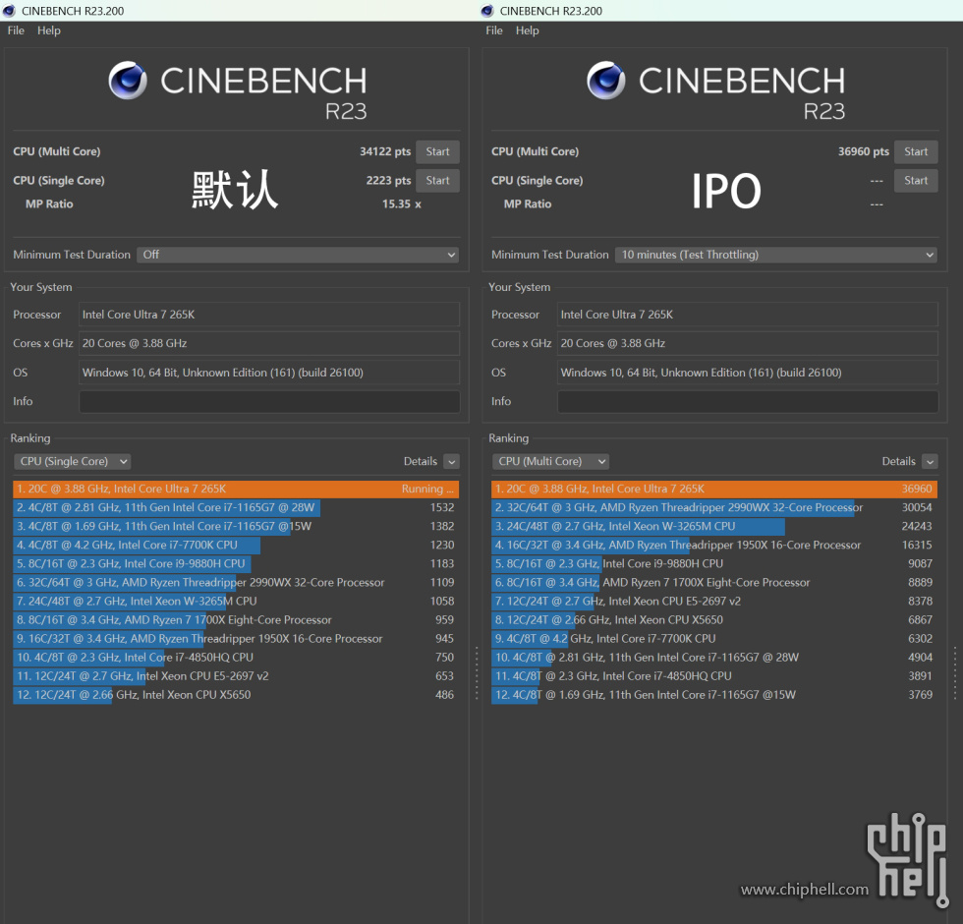The height and width of the screenshot is (924, 963).
Task: Select Xeon X5650 row scoring 486
Action: pyautogui.click(x=236, y=695)
